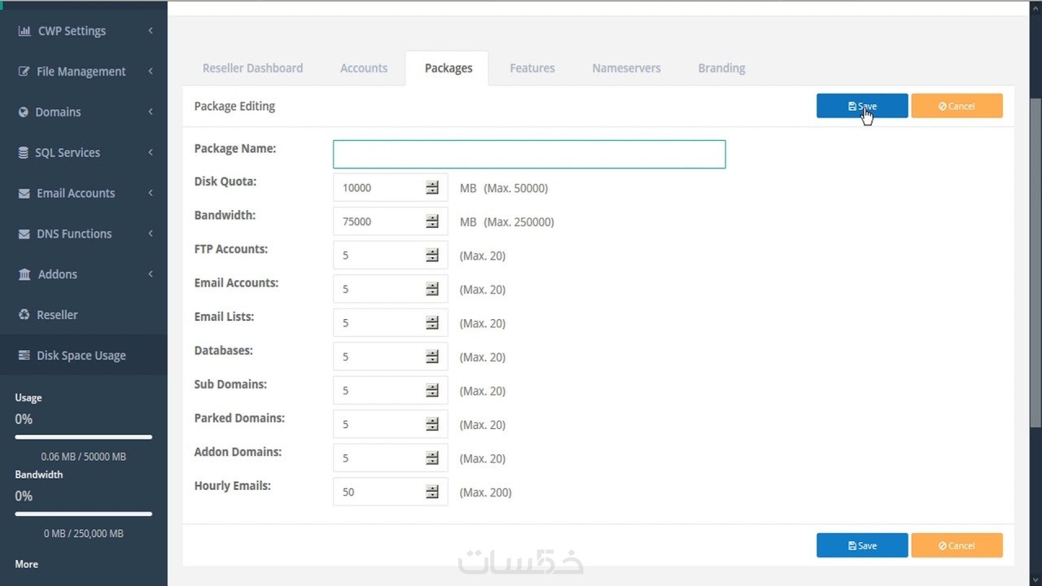
Task: Click the Reseller recycle icon
Action: [24, 315]
